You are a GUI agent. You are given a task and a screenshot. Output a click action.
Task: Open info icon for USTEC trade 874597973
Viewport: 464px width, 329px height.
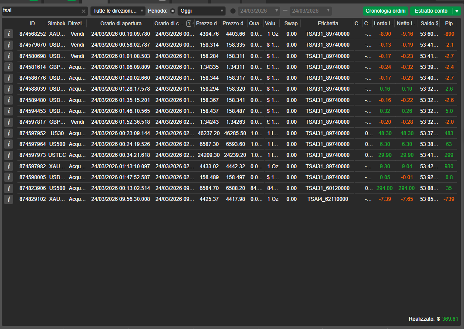tap(8, 155)
